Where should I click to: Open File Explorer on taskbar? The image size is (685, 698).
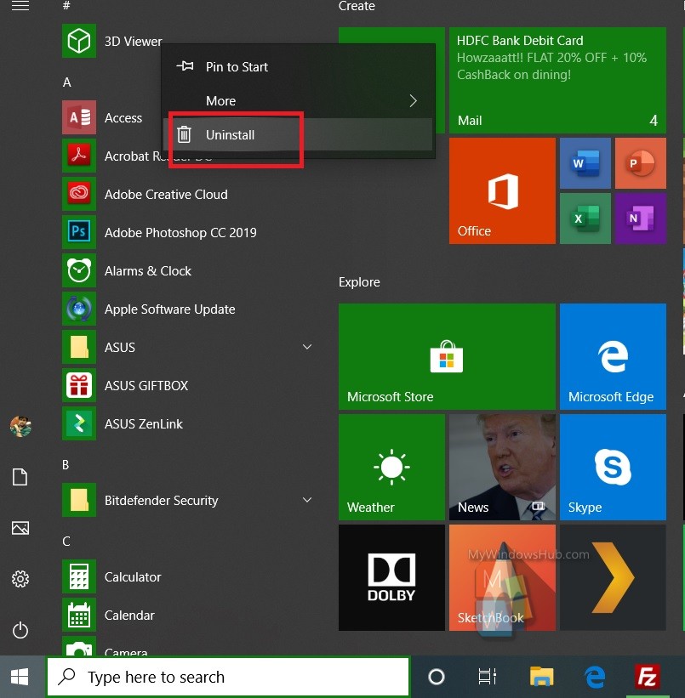pyautogui.click(x=541, y=677)
